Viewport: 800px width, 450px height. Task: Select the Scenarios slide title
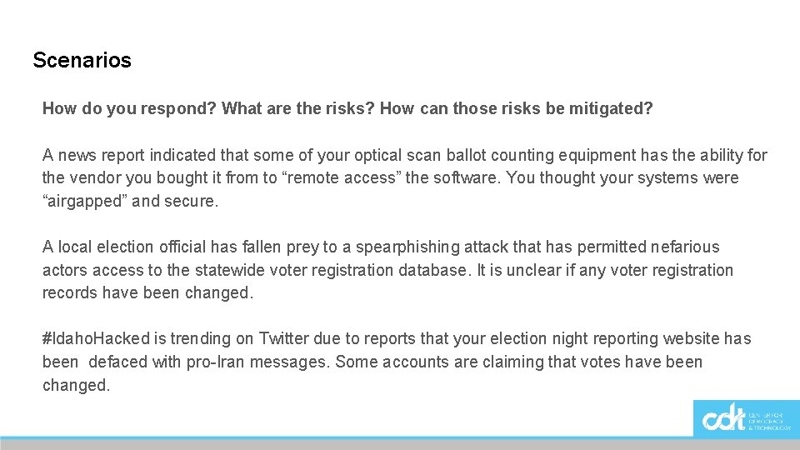point(82,60)
